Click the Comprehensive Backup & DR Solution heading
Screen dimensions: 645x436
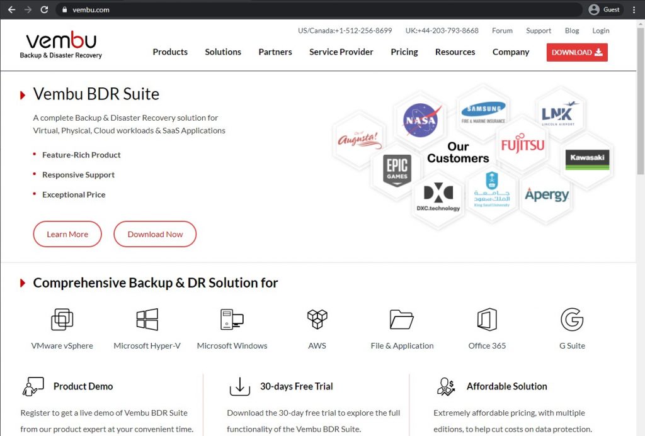pyautogui.click(x=156, y=282)
